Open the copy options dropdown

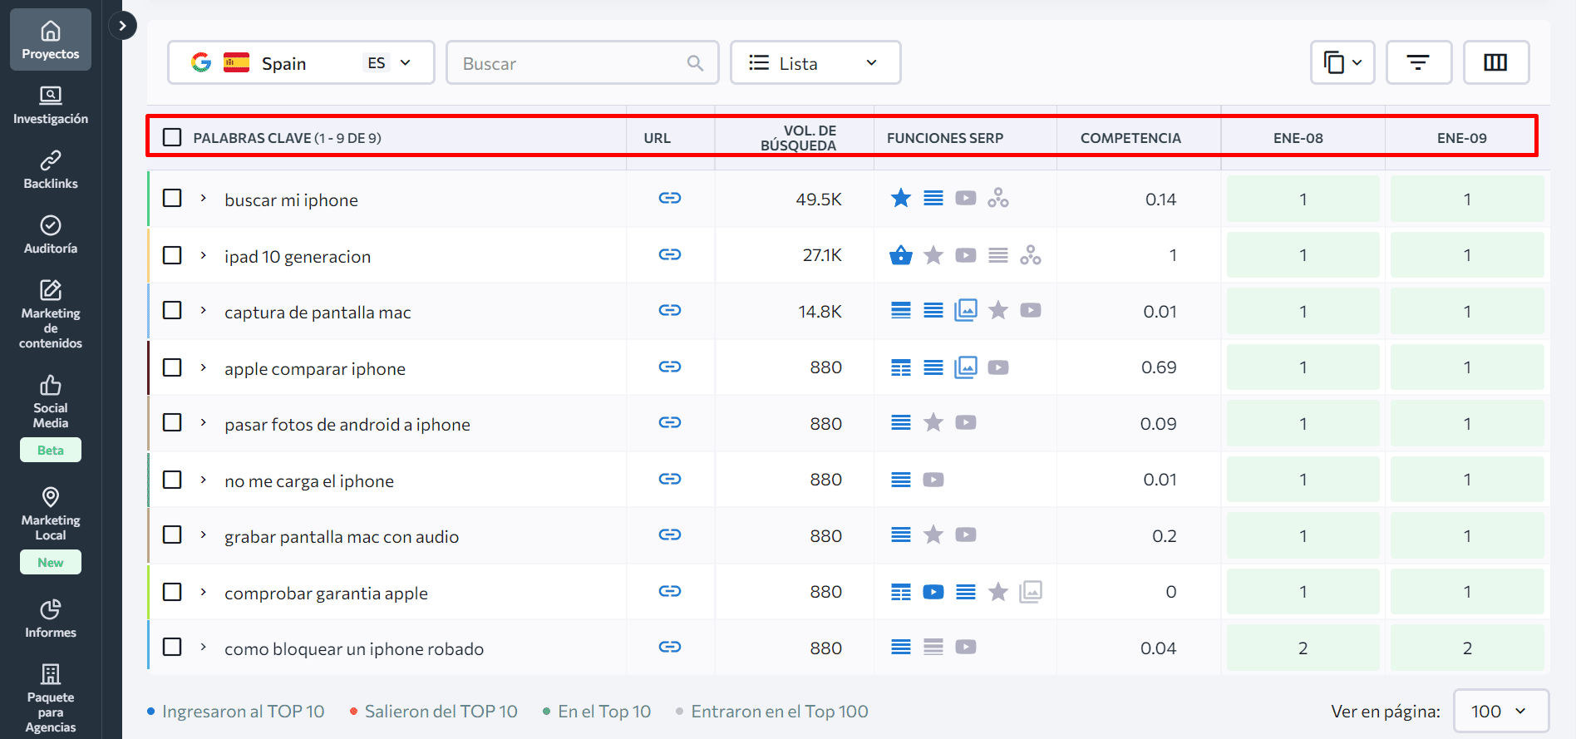1342,62
